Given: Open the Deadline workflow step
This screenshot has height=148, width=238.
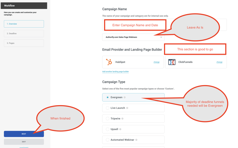Looking at the screenshot, I should point(24,34).
